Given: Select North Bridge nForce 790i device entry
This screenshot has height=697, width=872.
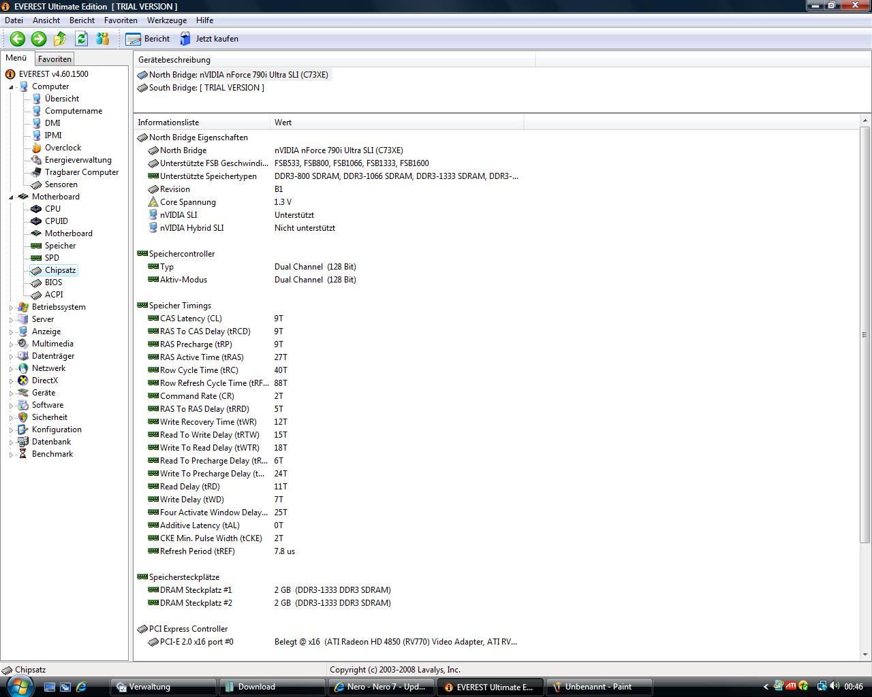Looking at the screenshot, I should point(234,75).
